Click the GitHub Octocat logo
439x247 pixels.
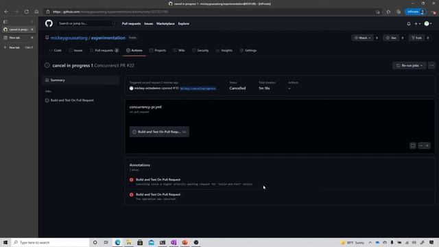coord(49,23)
